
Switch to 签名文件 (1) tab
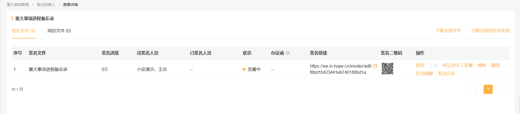point(23,31)
